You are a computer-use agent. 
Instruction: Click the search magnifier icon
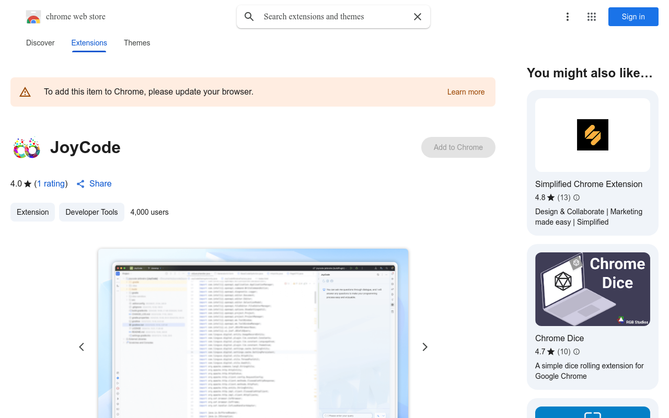(249, 17)
